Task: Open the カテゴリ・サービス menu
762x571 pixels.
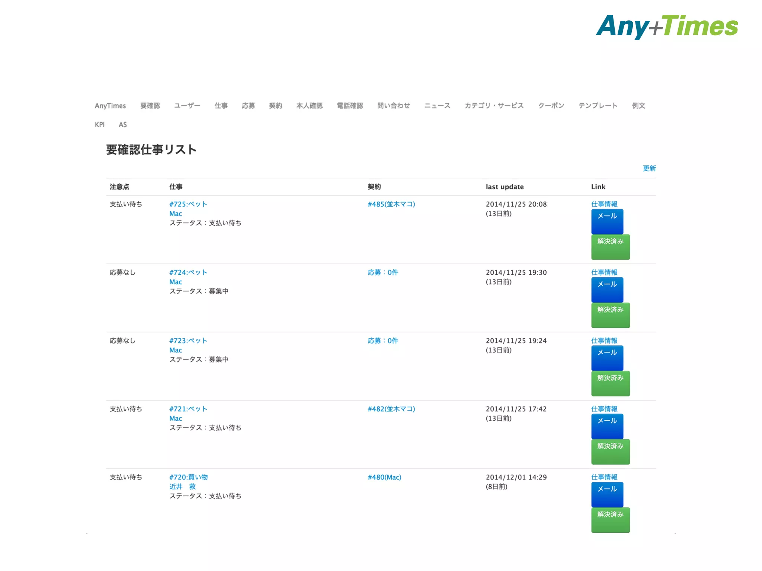Action: click(x=494, y=106)
